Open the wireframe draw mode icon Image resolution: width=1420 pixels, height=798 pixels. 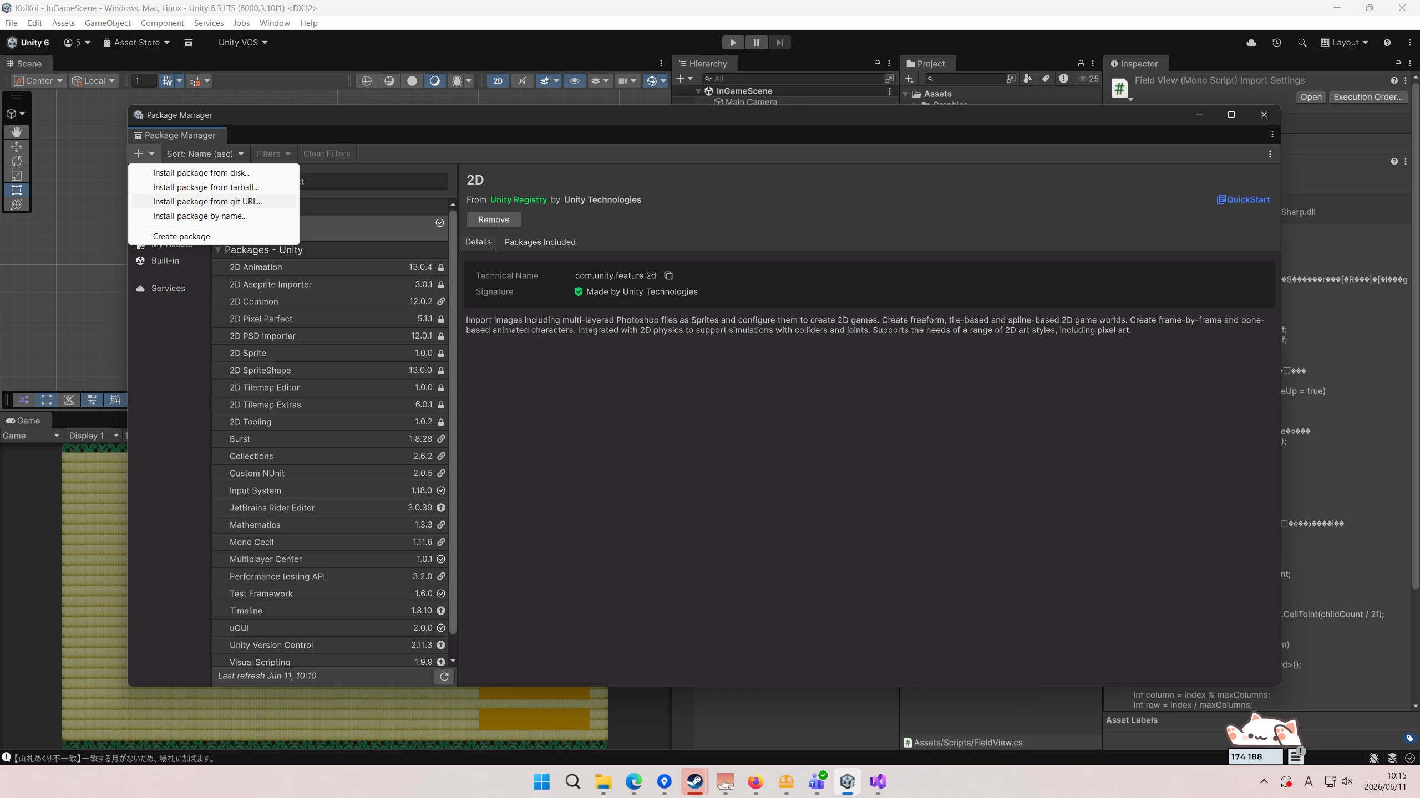367,81
